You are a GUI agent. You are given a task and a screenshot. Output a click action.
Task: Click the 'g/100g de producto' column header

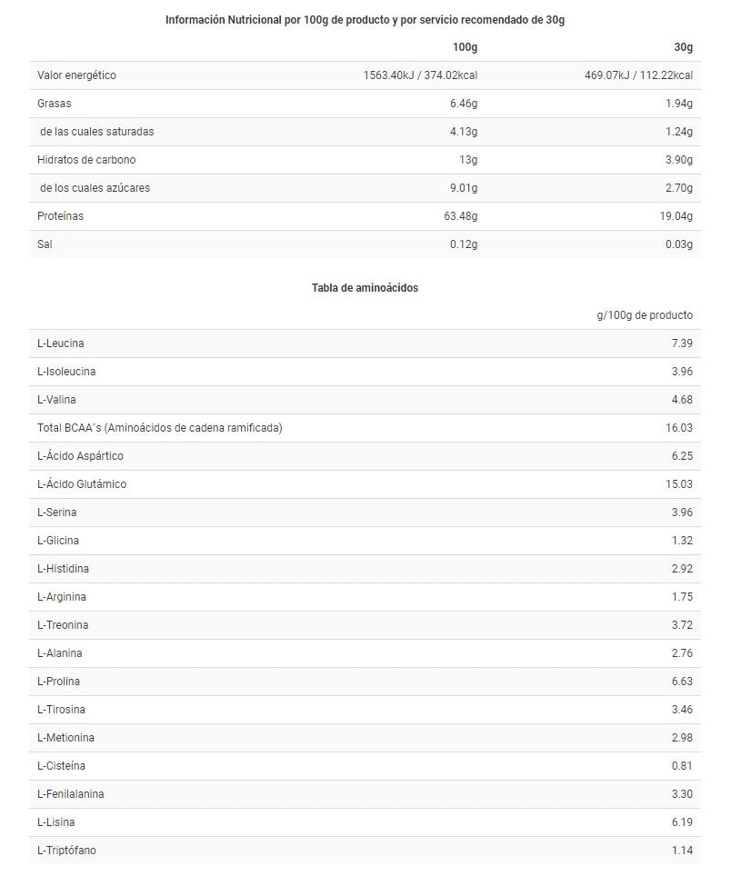click(645, 315)
